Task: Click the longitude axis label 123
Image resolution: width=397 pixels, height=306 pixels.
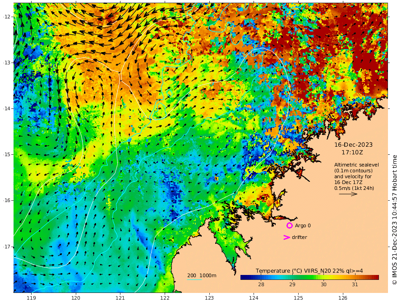Action: coord(209,298)
